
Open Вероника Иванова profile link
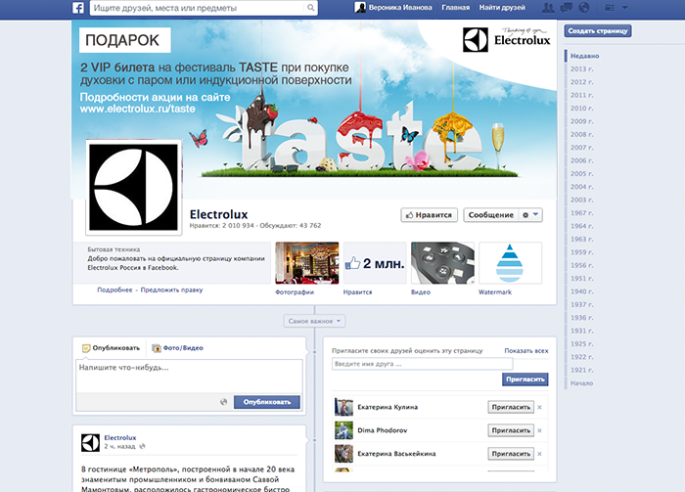coord(400,8)
